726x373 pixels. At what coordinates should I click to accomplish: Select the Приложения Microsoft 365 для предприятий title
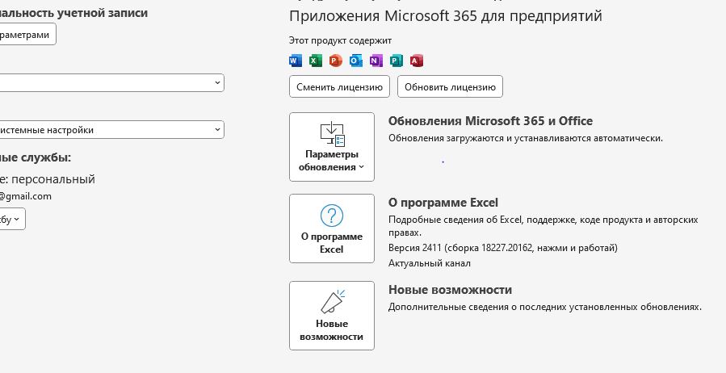(446, 15)
